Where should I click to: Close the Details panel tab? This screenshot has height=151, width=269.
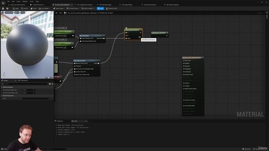(x=16, y=81)
